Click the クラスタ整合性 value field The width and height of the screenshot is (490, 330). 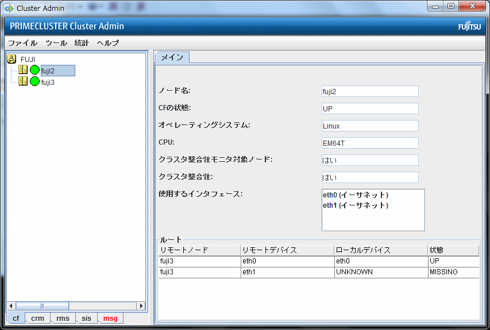[370, 177]
